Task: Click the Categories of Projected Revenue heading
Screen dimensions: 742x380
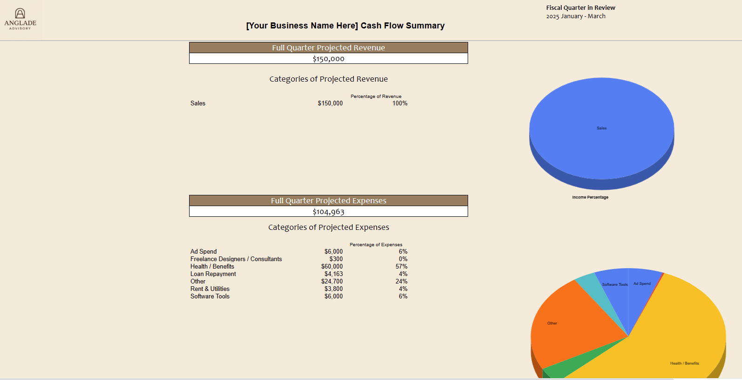Action: [328, 79]
